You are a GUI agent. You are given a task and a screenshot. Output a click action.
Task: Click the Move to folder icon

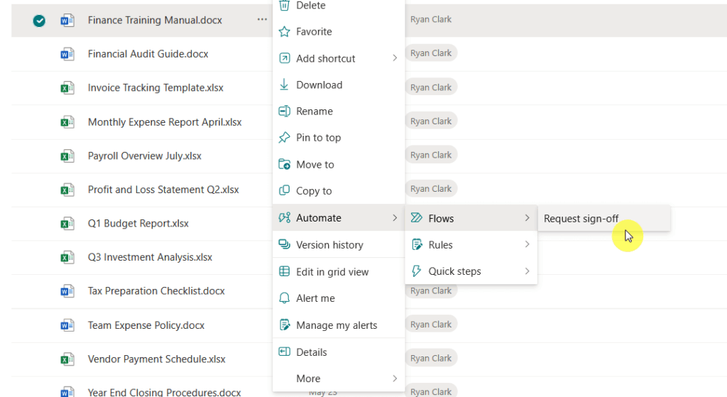[284, 164]
